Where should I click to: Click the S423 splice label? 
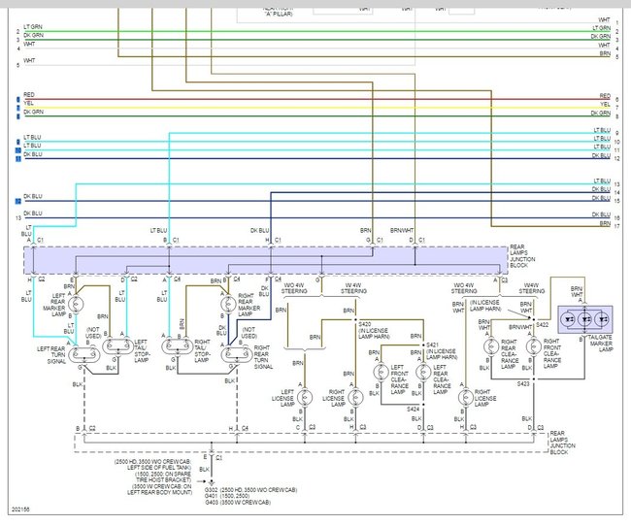(523, 384)
